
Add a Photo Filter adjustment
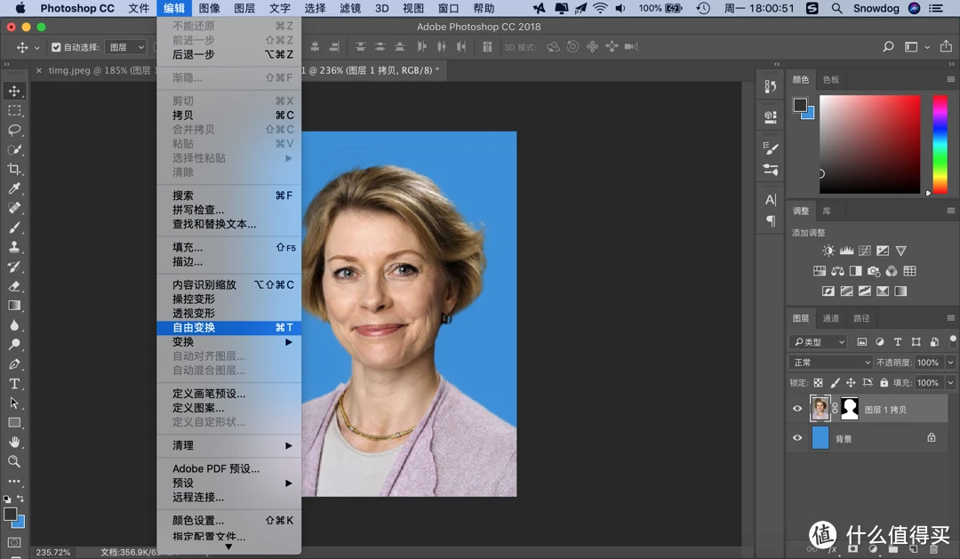[x=874, y=271]
